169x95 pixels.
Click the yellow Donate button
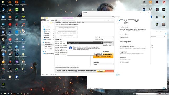pos(101,71)
